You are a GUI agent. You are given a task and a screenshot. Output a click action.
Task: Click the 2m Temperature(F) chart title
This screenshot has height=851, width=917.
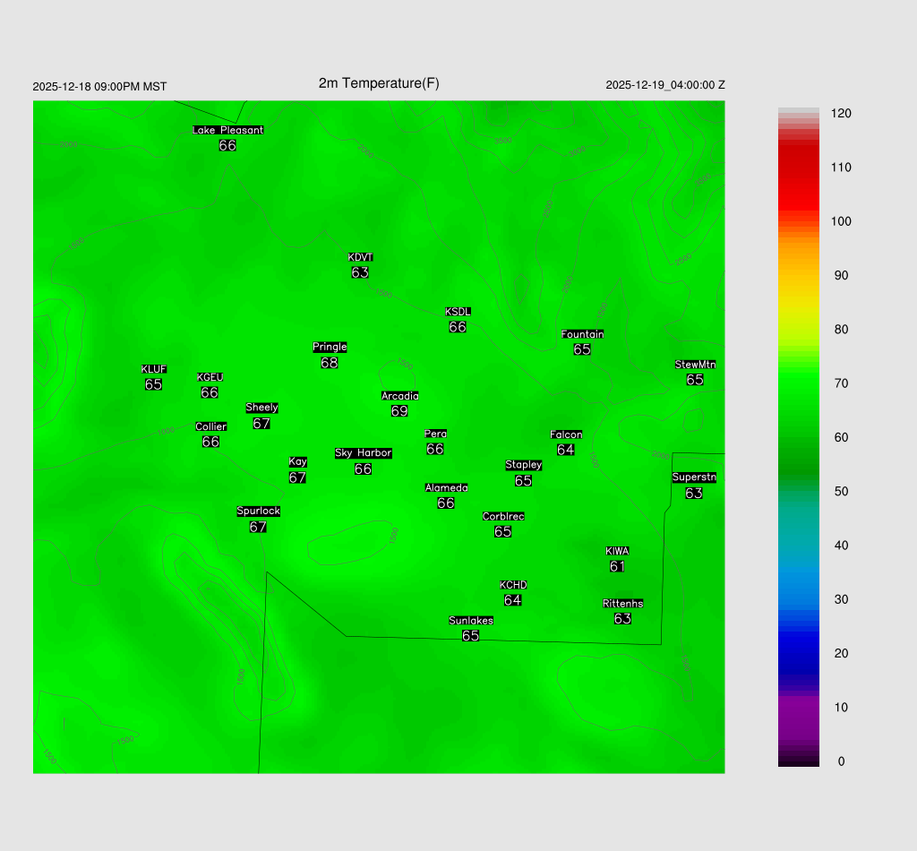click(379, 83)
